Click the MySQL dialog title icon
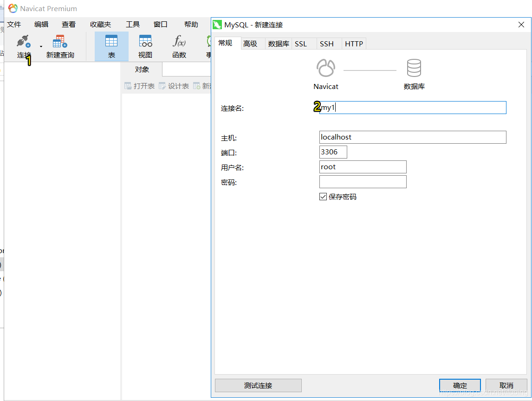Image resolution: width=532 pixels, height=401 pixels. 217,25
